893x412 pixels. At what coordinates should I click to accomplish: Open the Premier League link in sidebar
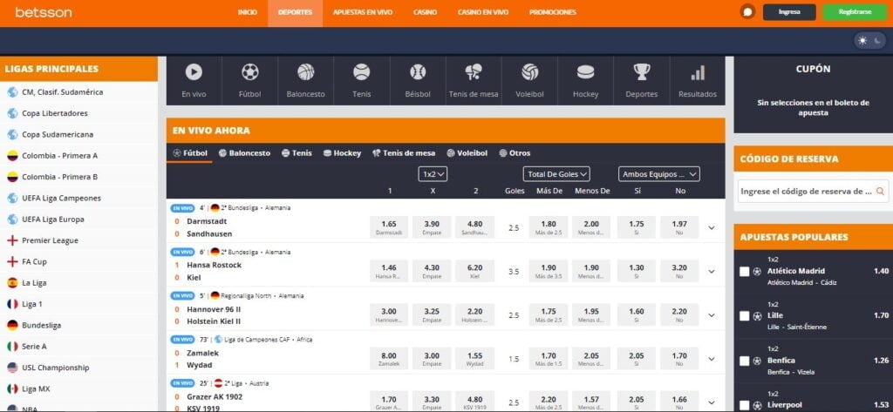pyautogui.click(x=51, y=240)
